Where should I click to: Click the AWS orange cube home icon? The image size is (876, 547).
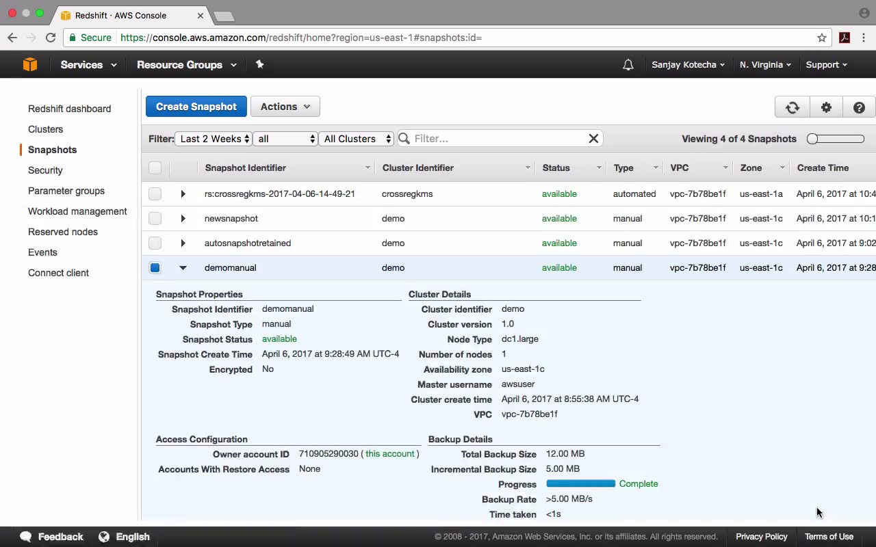30,64
